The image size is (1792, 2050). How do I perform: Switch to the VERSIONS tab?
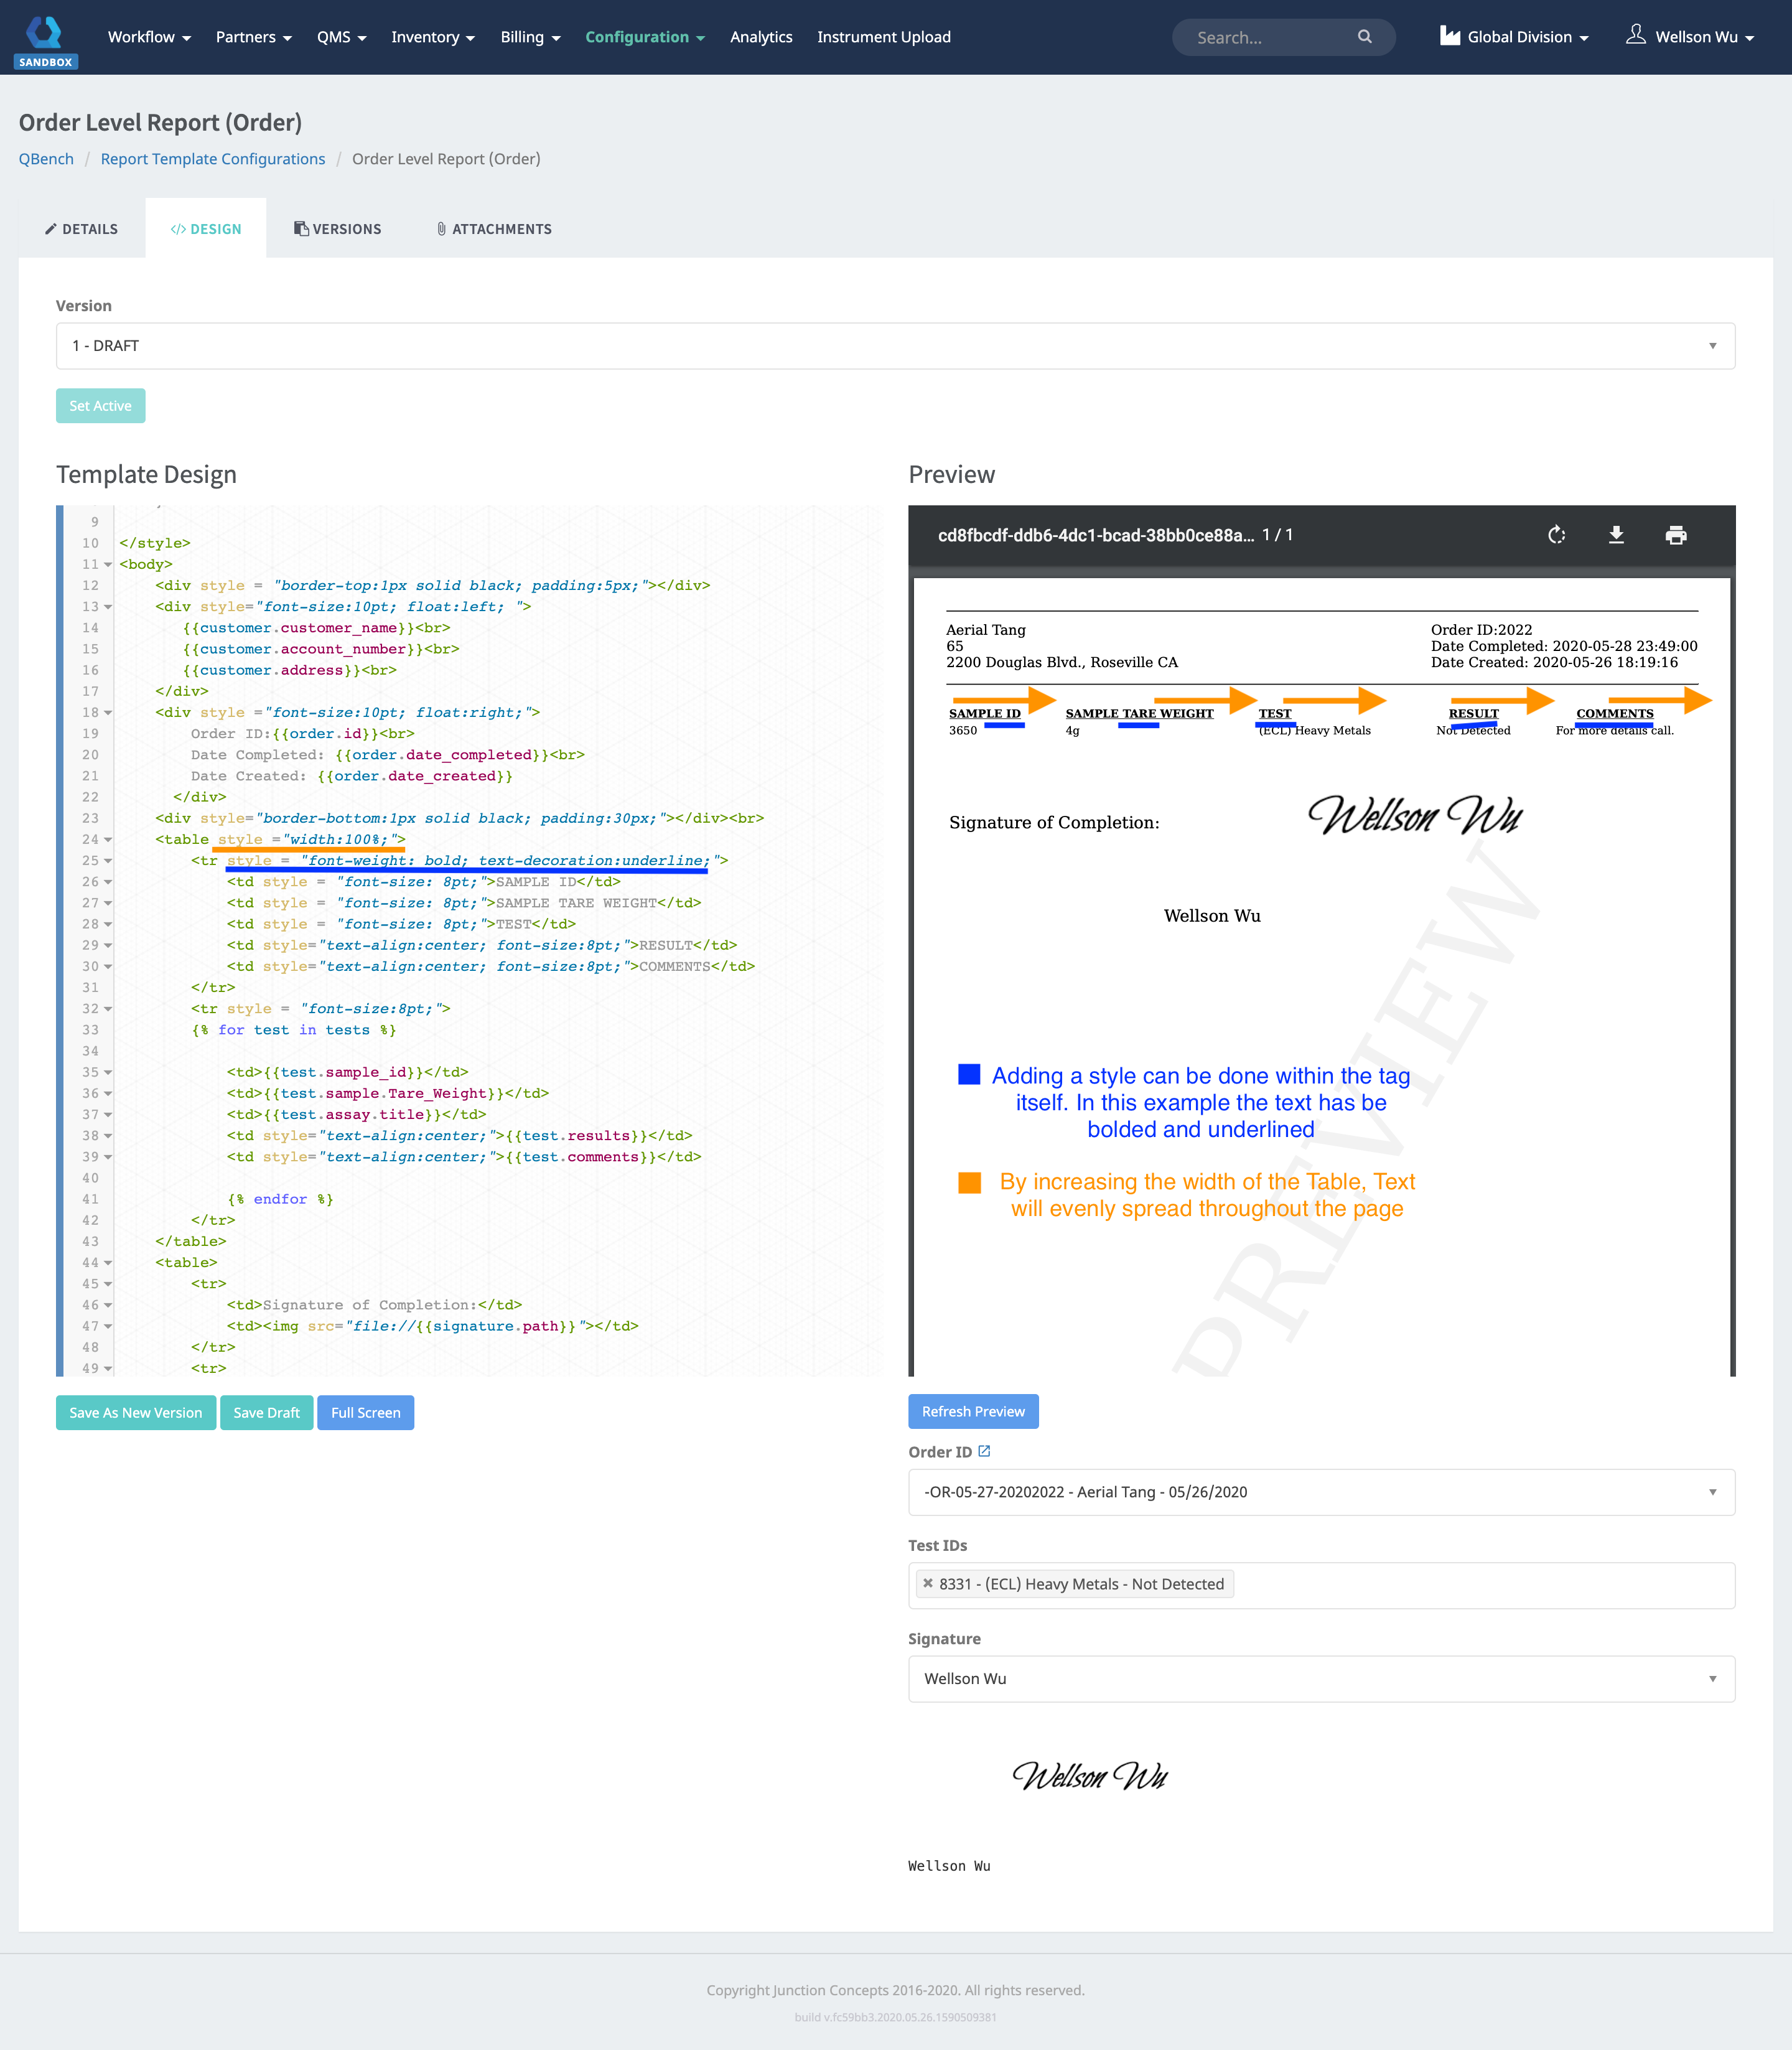point(338,228)
